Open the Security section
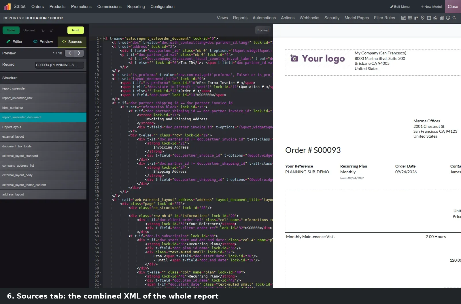The height and width of the screenshot is (304, 461). [332, 18]
